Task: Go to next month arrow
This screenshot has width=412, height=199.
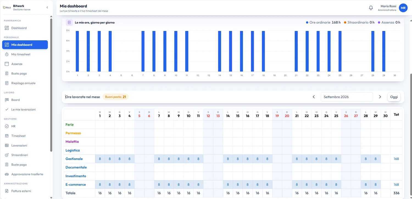Action: (380, 97)
